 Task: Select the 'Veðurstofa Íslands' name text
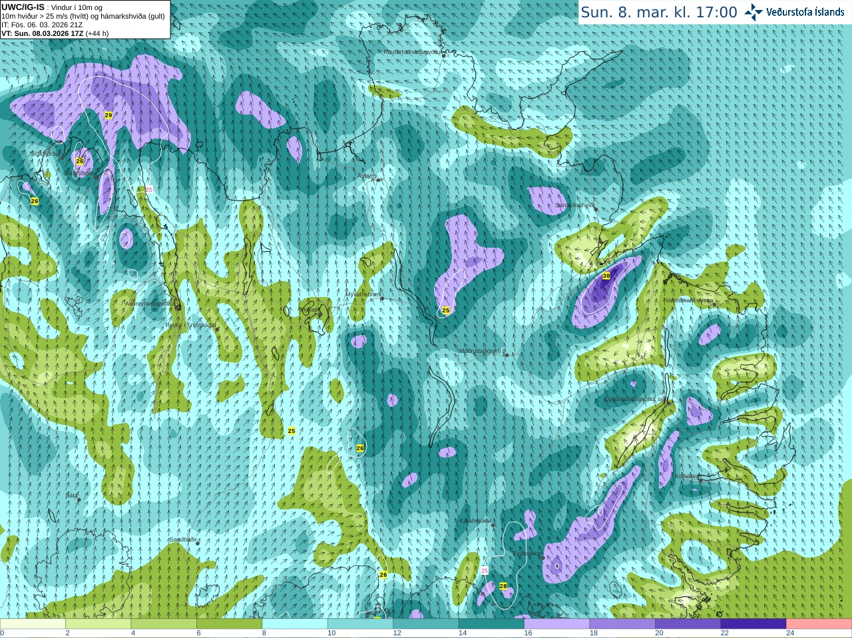coord(805,12)
